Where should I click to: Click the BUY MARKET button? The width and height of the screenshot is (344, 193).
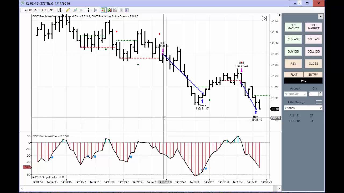pos(293,27)
